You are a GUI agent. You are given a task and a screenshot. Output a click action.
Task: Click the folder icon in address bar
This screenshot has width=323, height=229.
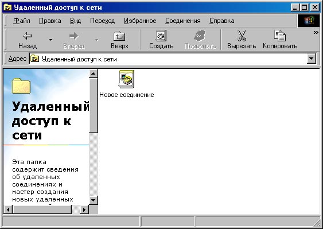point(35,59)
